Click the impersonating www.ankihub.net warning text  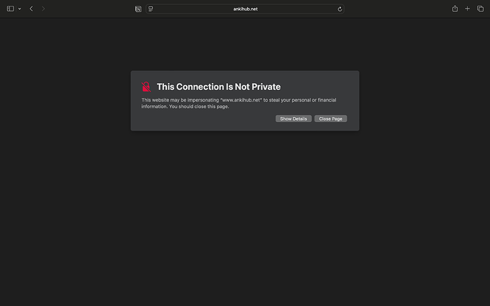(x=239, y=103)
